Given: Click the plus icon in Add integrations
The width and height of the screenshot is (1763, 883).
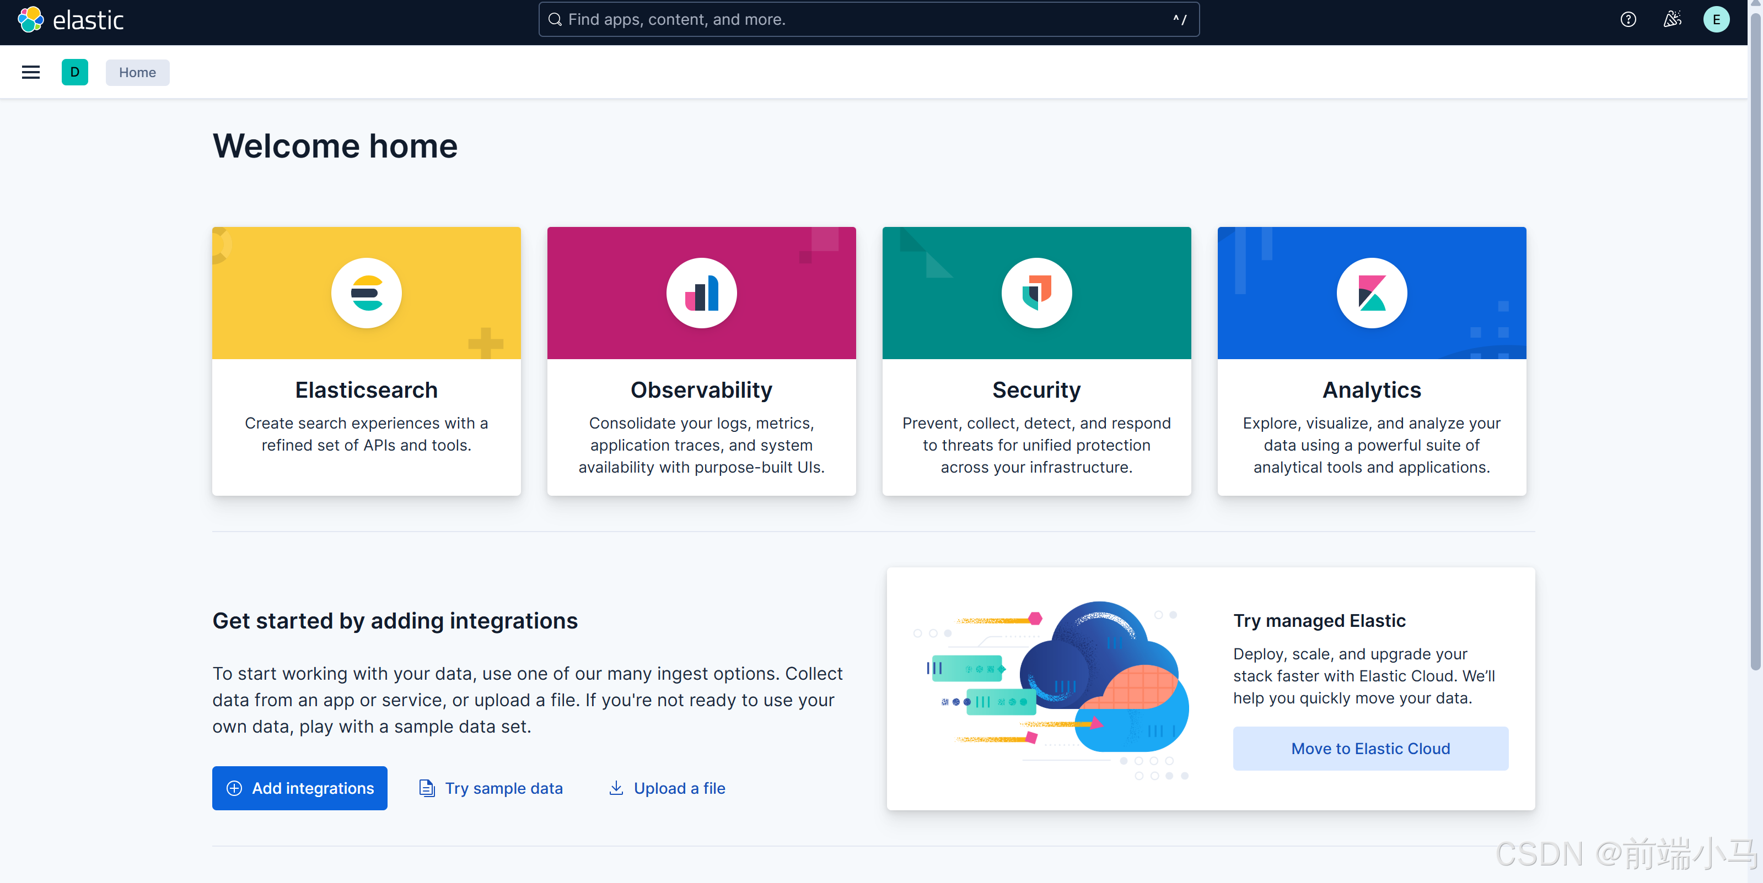Looking at the screenshot, I should tap(234, 788).
